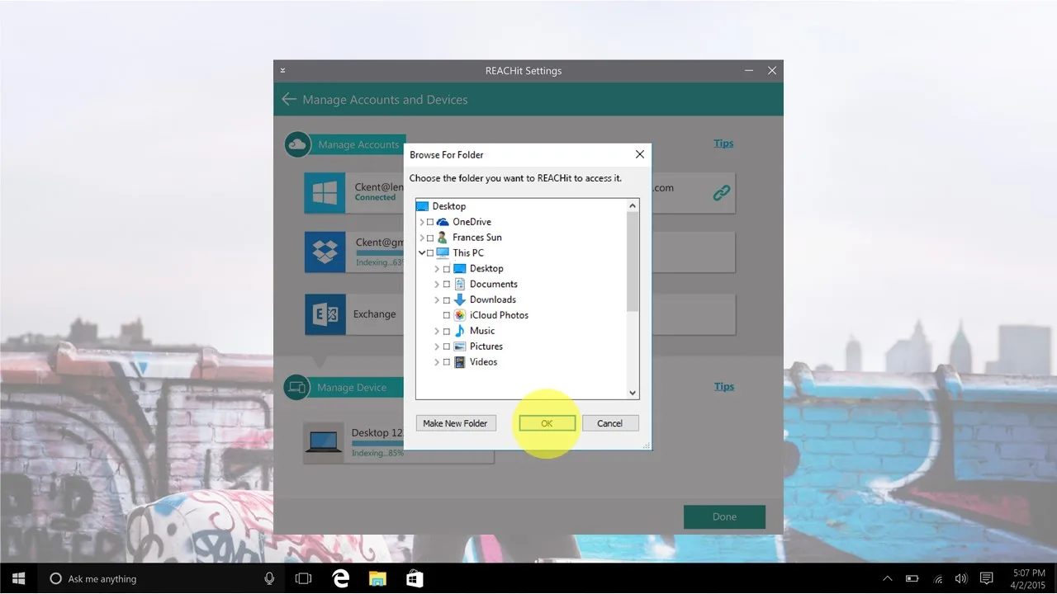Click the Downloads arrow icon in the tree
1057x594 pixels.
pos(460,300)
